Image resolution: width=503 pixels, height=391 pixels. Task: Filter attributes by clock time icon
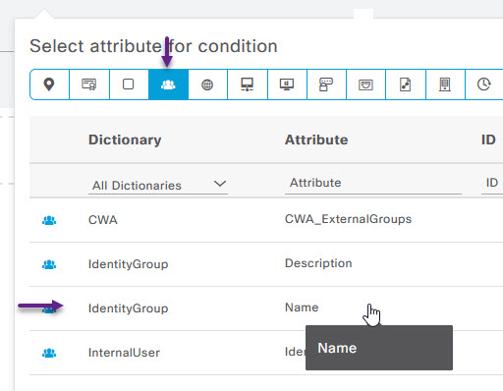point(484,84)
